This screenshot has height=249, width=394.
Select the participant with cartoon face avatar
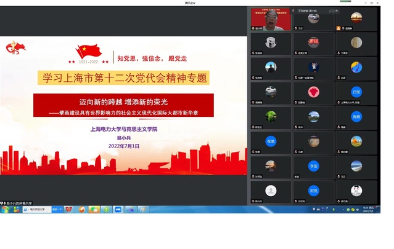(x=356, y=192)
